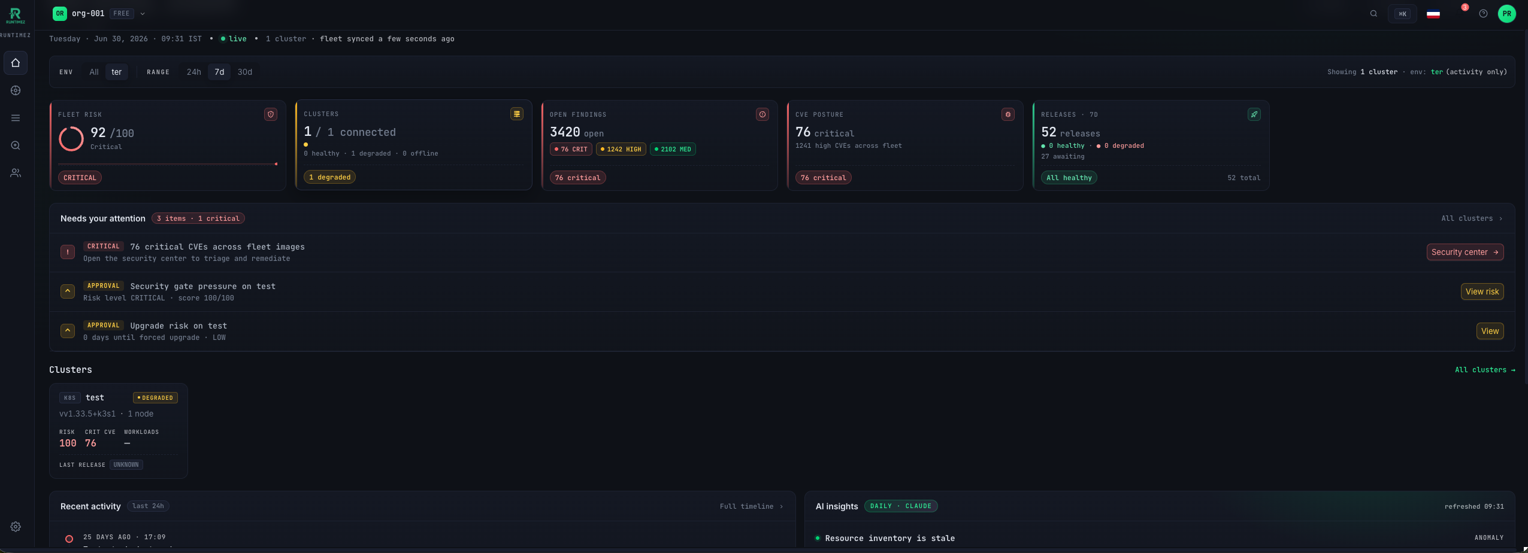Set range to 24h

194,72
